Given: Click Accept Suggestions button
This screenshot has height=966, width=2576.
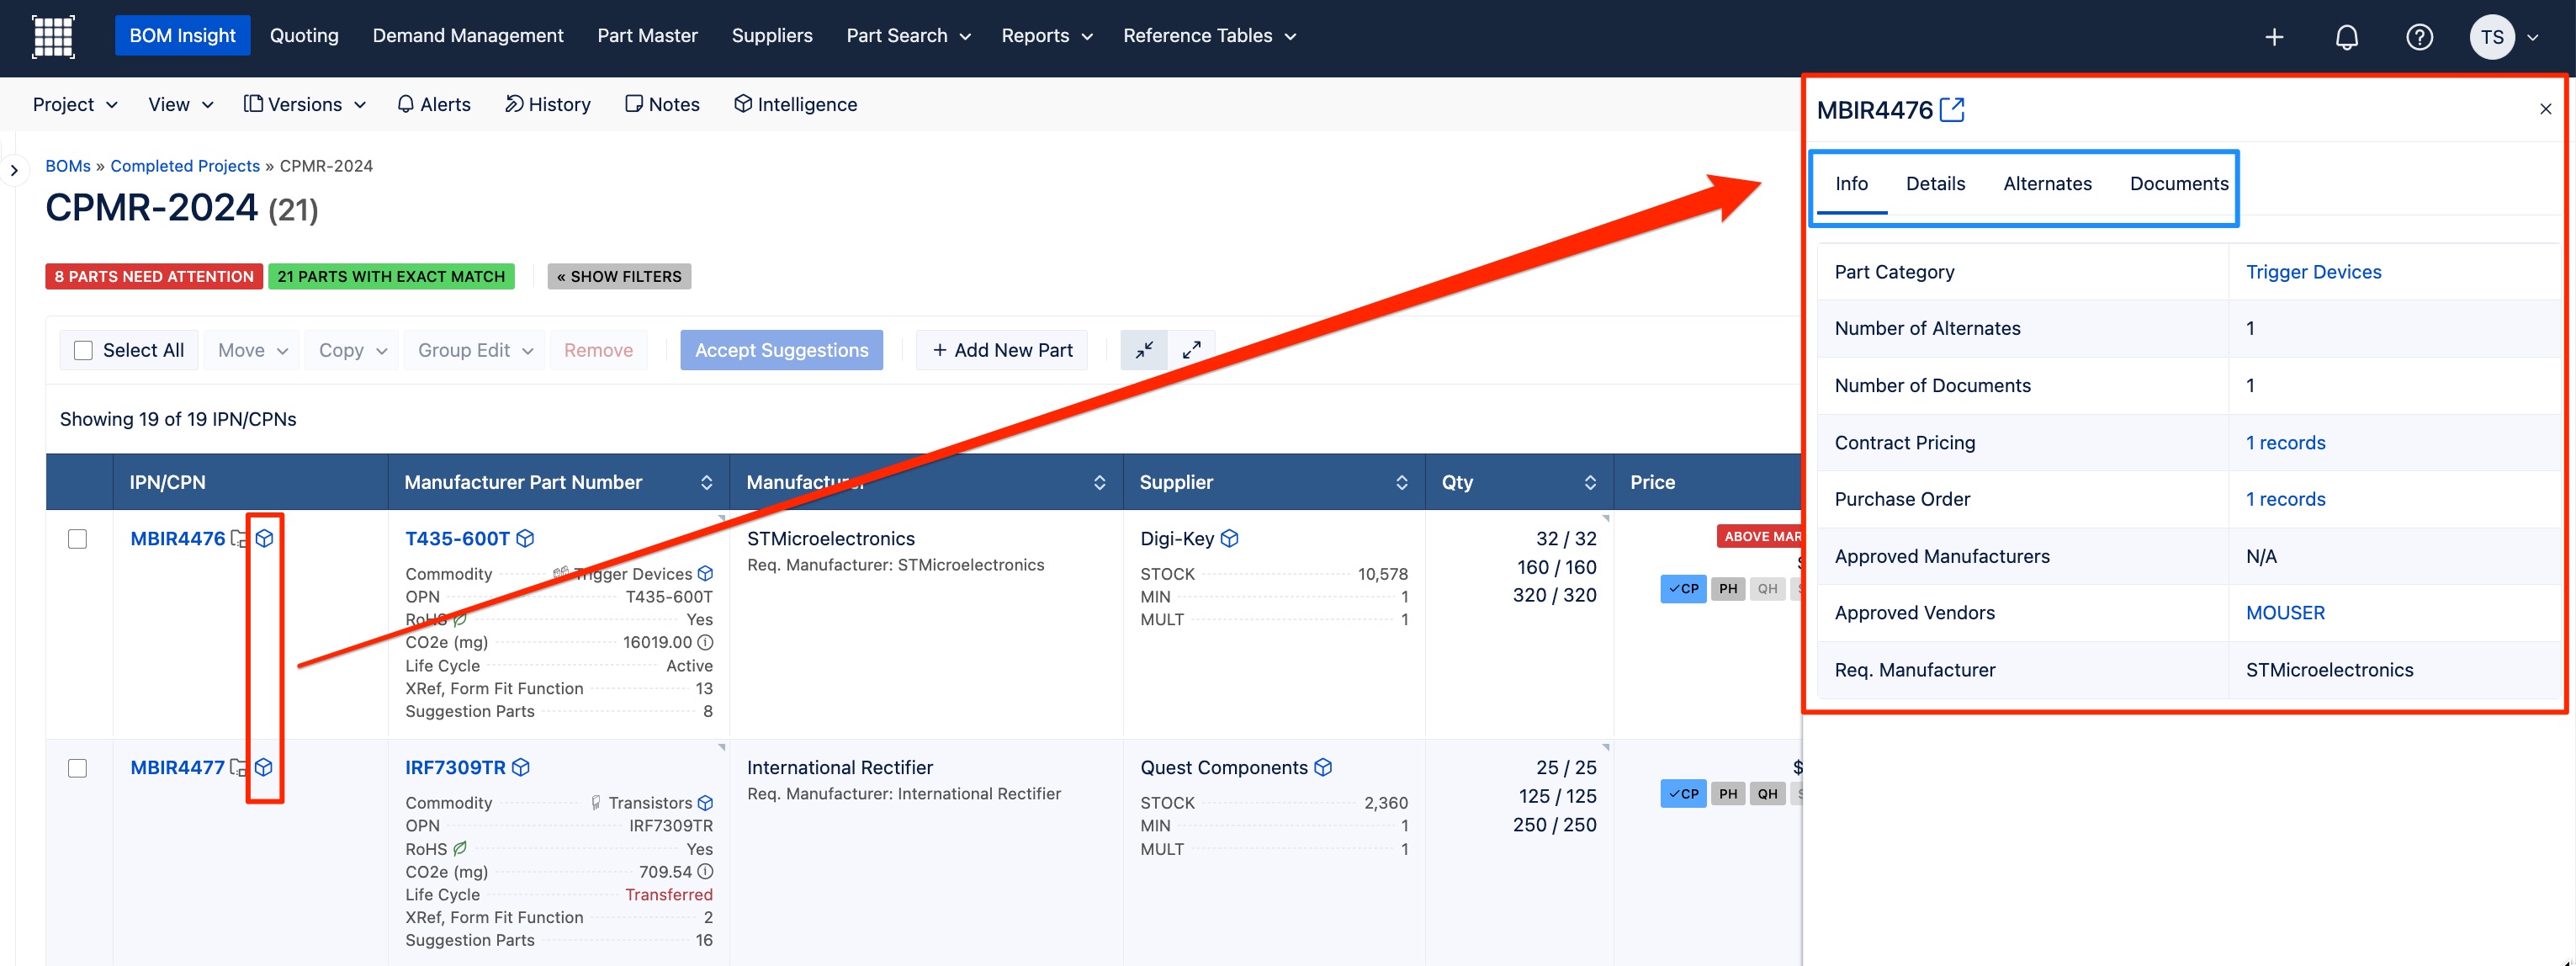Looking at the screenshot, I should 781,350.
